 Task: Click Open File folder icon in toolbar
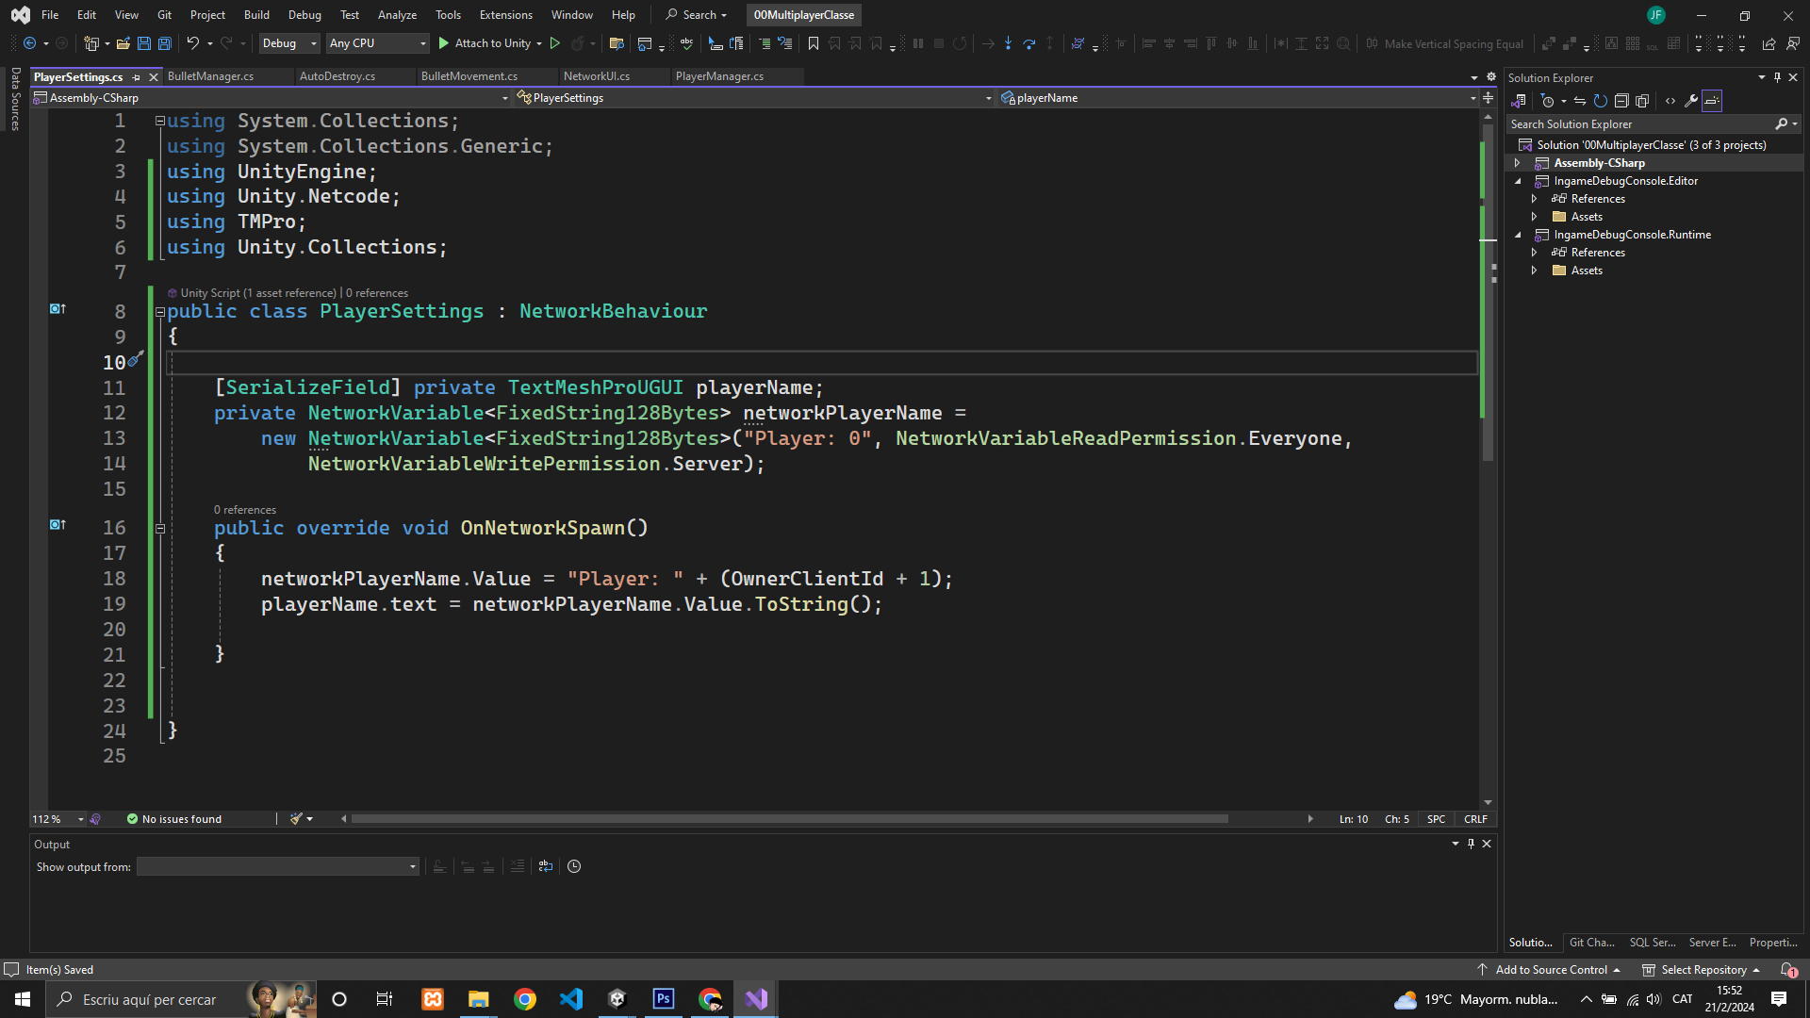(123, 43)
